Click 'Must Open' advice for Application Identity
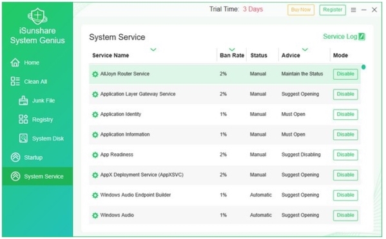 (x=293, y=114)
